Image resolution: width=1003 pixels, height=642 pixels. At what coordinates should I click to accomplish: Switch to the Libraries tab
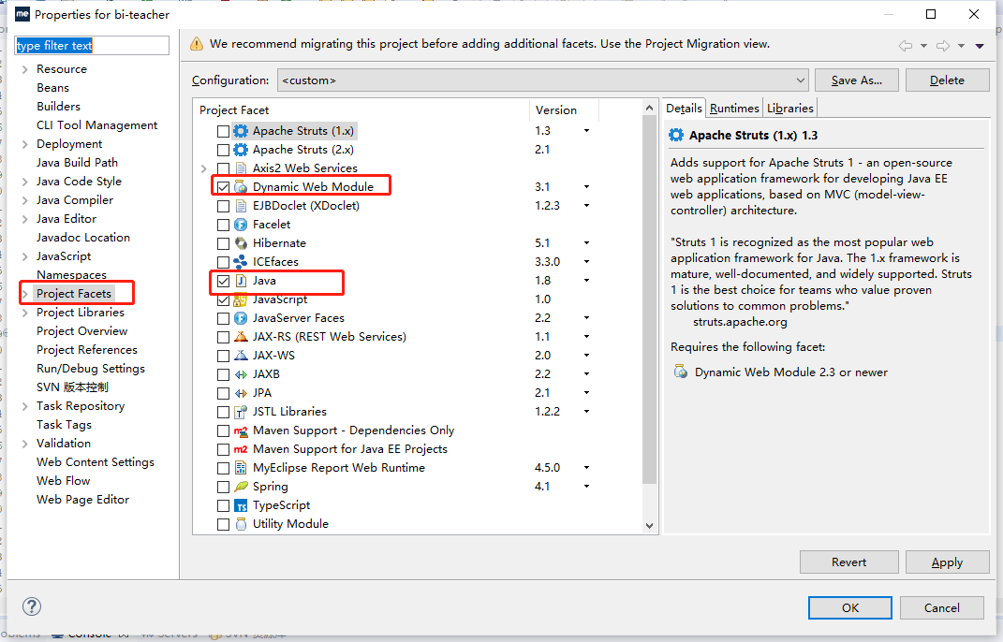(790, 109)
